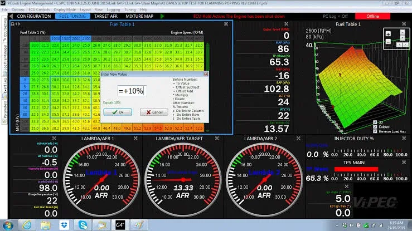Open the Help menu
Screen dimensions: 412x231
(143, 9)
